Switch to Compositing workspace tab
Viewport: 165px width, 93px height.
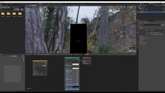point(54,4)
